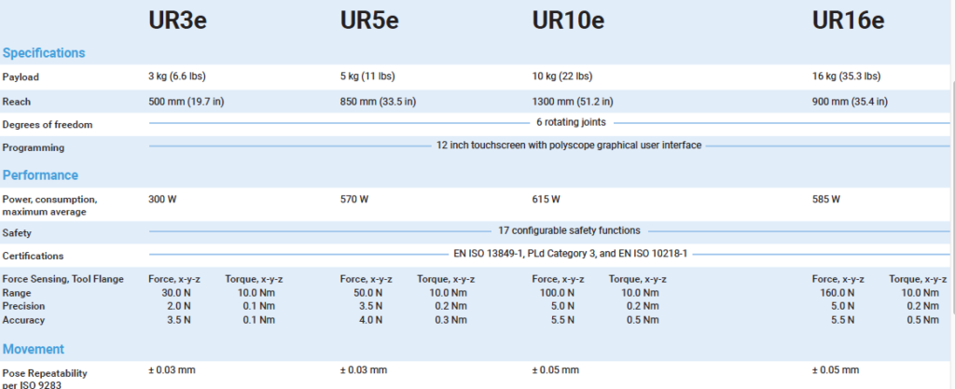Click the Reach row label
Image resolution: width=955 pixels, height=389 pixels.
(17, 101)
